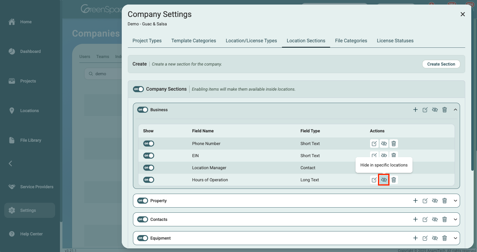Open the License Statuses tab

click(395, 41)
